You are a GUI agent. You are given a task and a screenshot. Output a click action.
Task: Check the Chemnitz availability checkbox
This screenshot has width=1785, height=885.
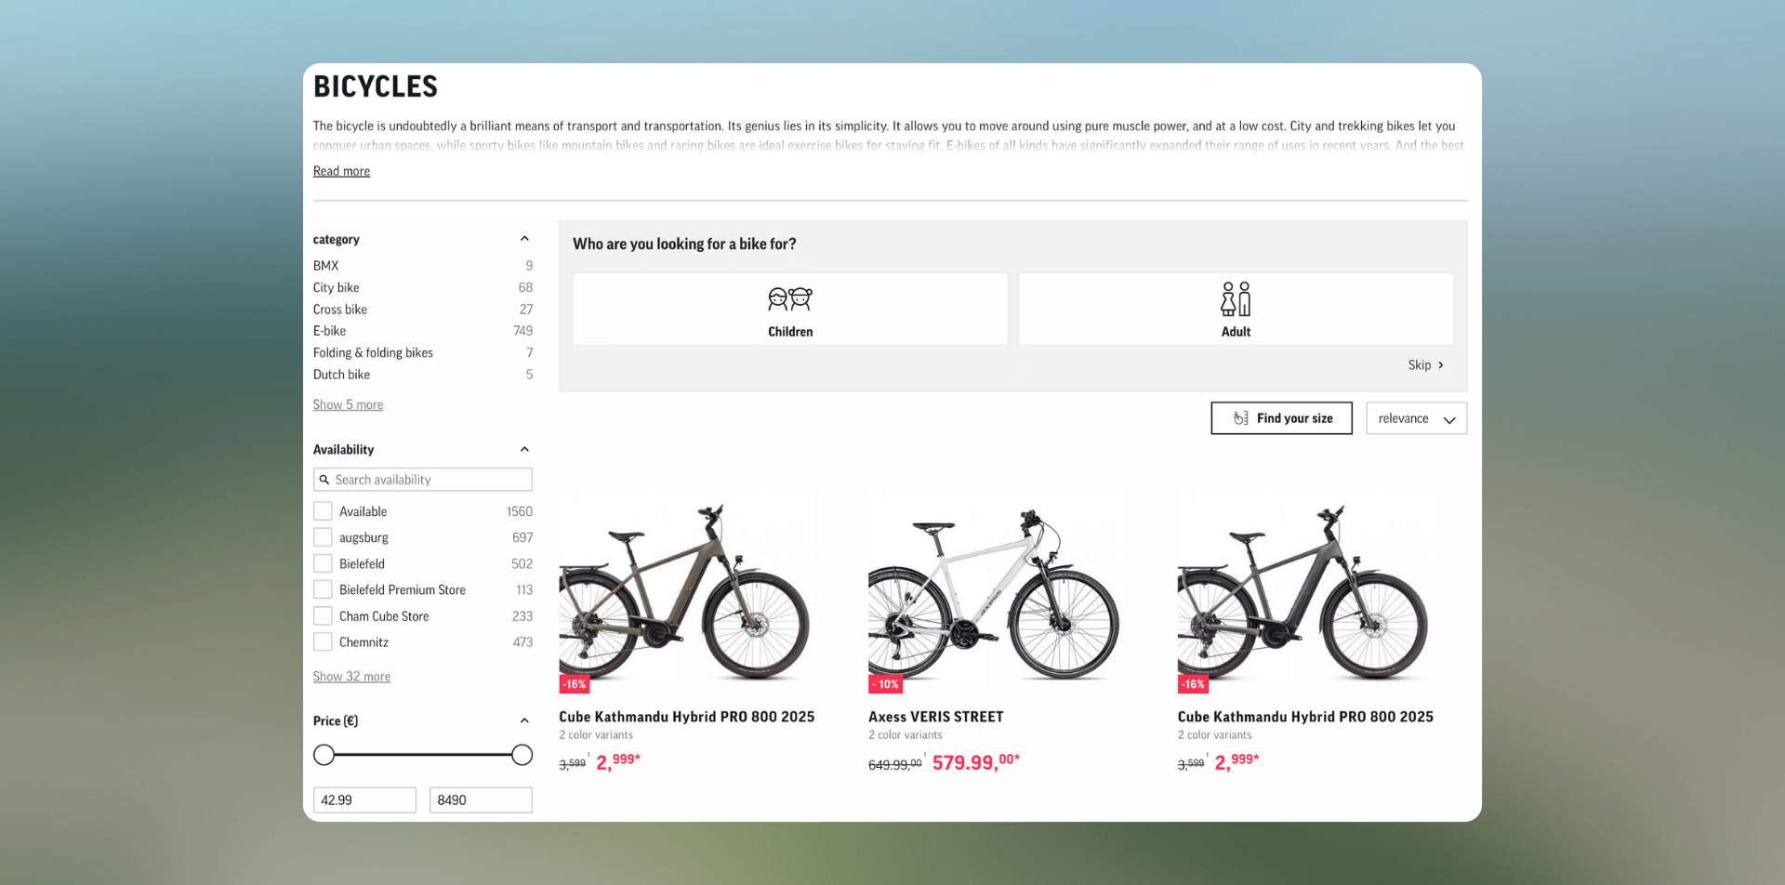coord(323,641)
